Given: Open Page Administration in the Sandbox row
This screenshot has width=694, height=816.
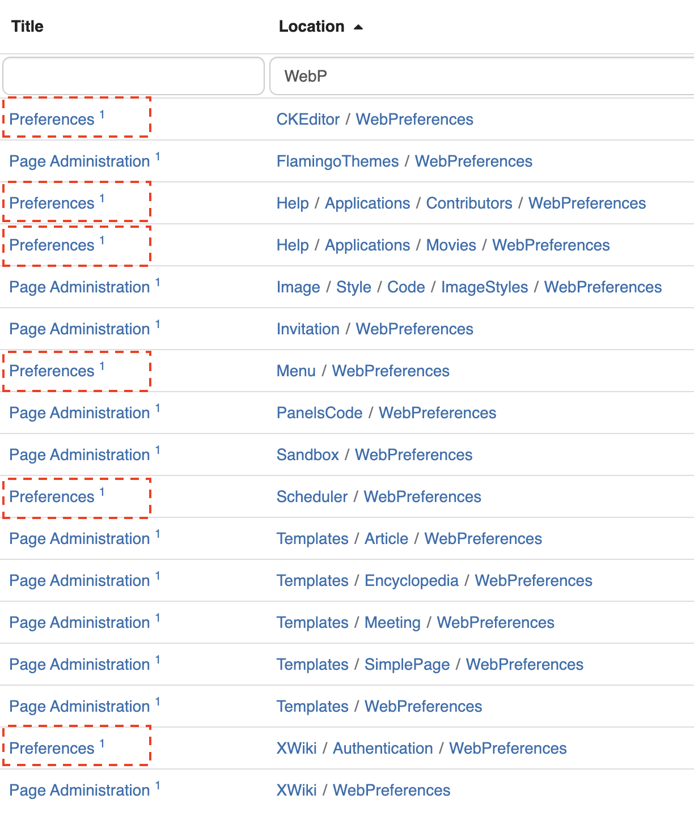Looking at the screenshot, I should pos(79,455).
